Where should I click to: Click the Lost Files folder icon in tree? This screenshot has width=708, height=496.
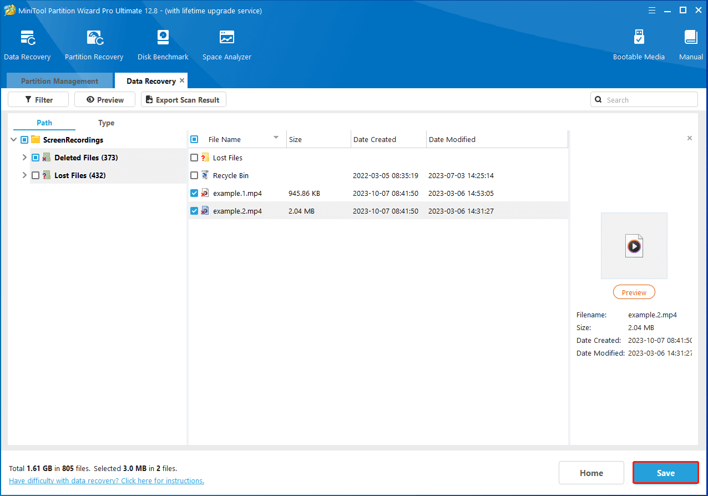(x=47, y=175)
